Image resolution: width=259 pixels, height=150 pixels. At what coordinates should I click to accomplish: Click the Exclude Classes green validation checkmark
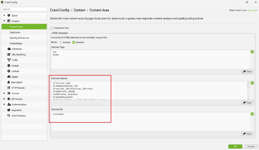tap(252, 83)
